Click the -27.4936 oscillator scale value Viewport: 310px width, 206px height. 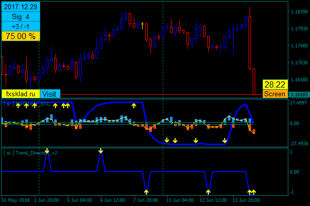[x=299, y=144]
